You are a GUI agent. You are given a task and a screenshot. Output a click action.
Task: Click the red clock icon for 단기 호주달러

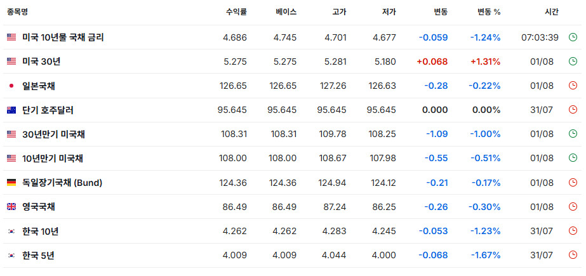[x=573, y=110]
